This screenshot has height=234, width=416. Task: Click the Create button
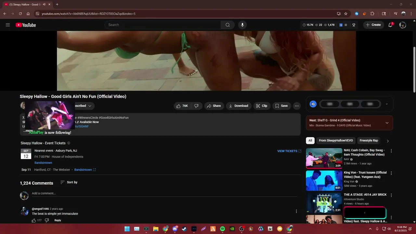point(373,25)
